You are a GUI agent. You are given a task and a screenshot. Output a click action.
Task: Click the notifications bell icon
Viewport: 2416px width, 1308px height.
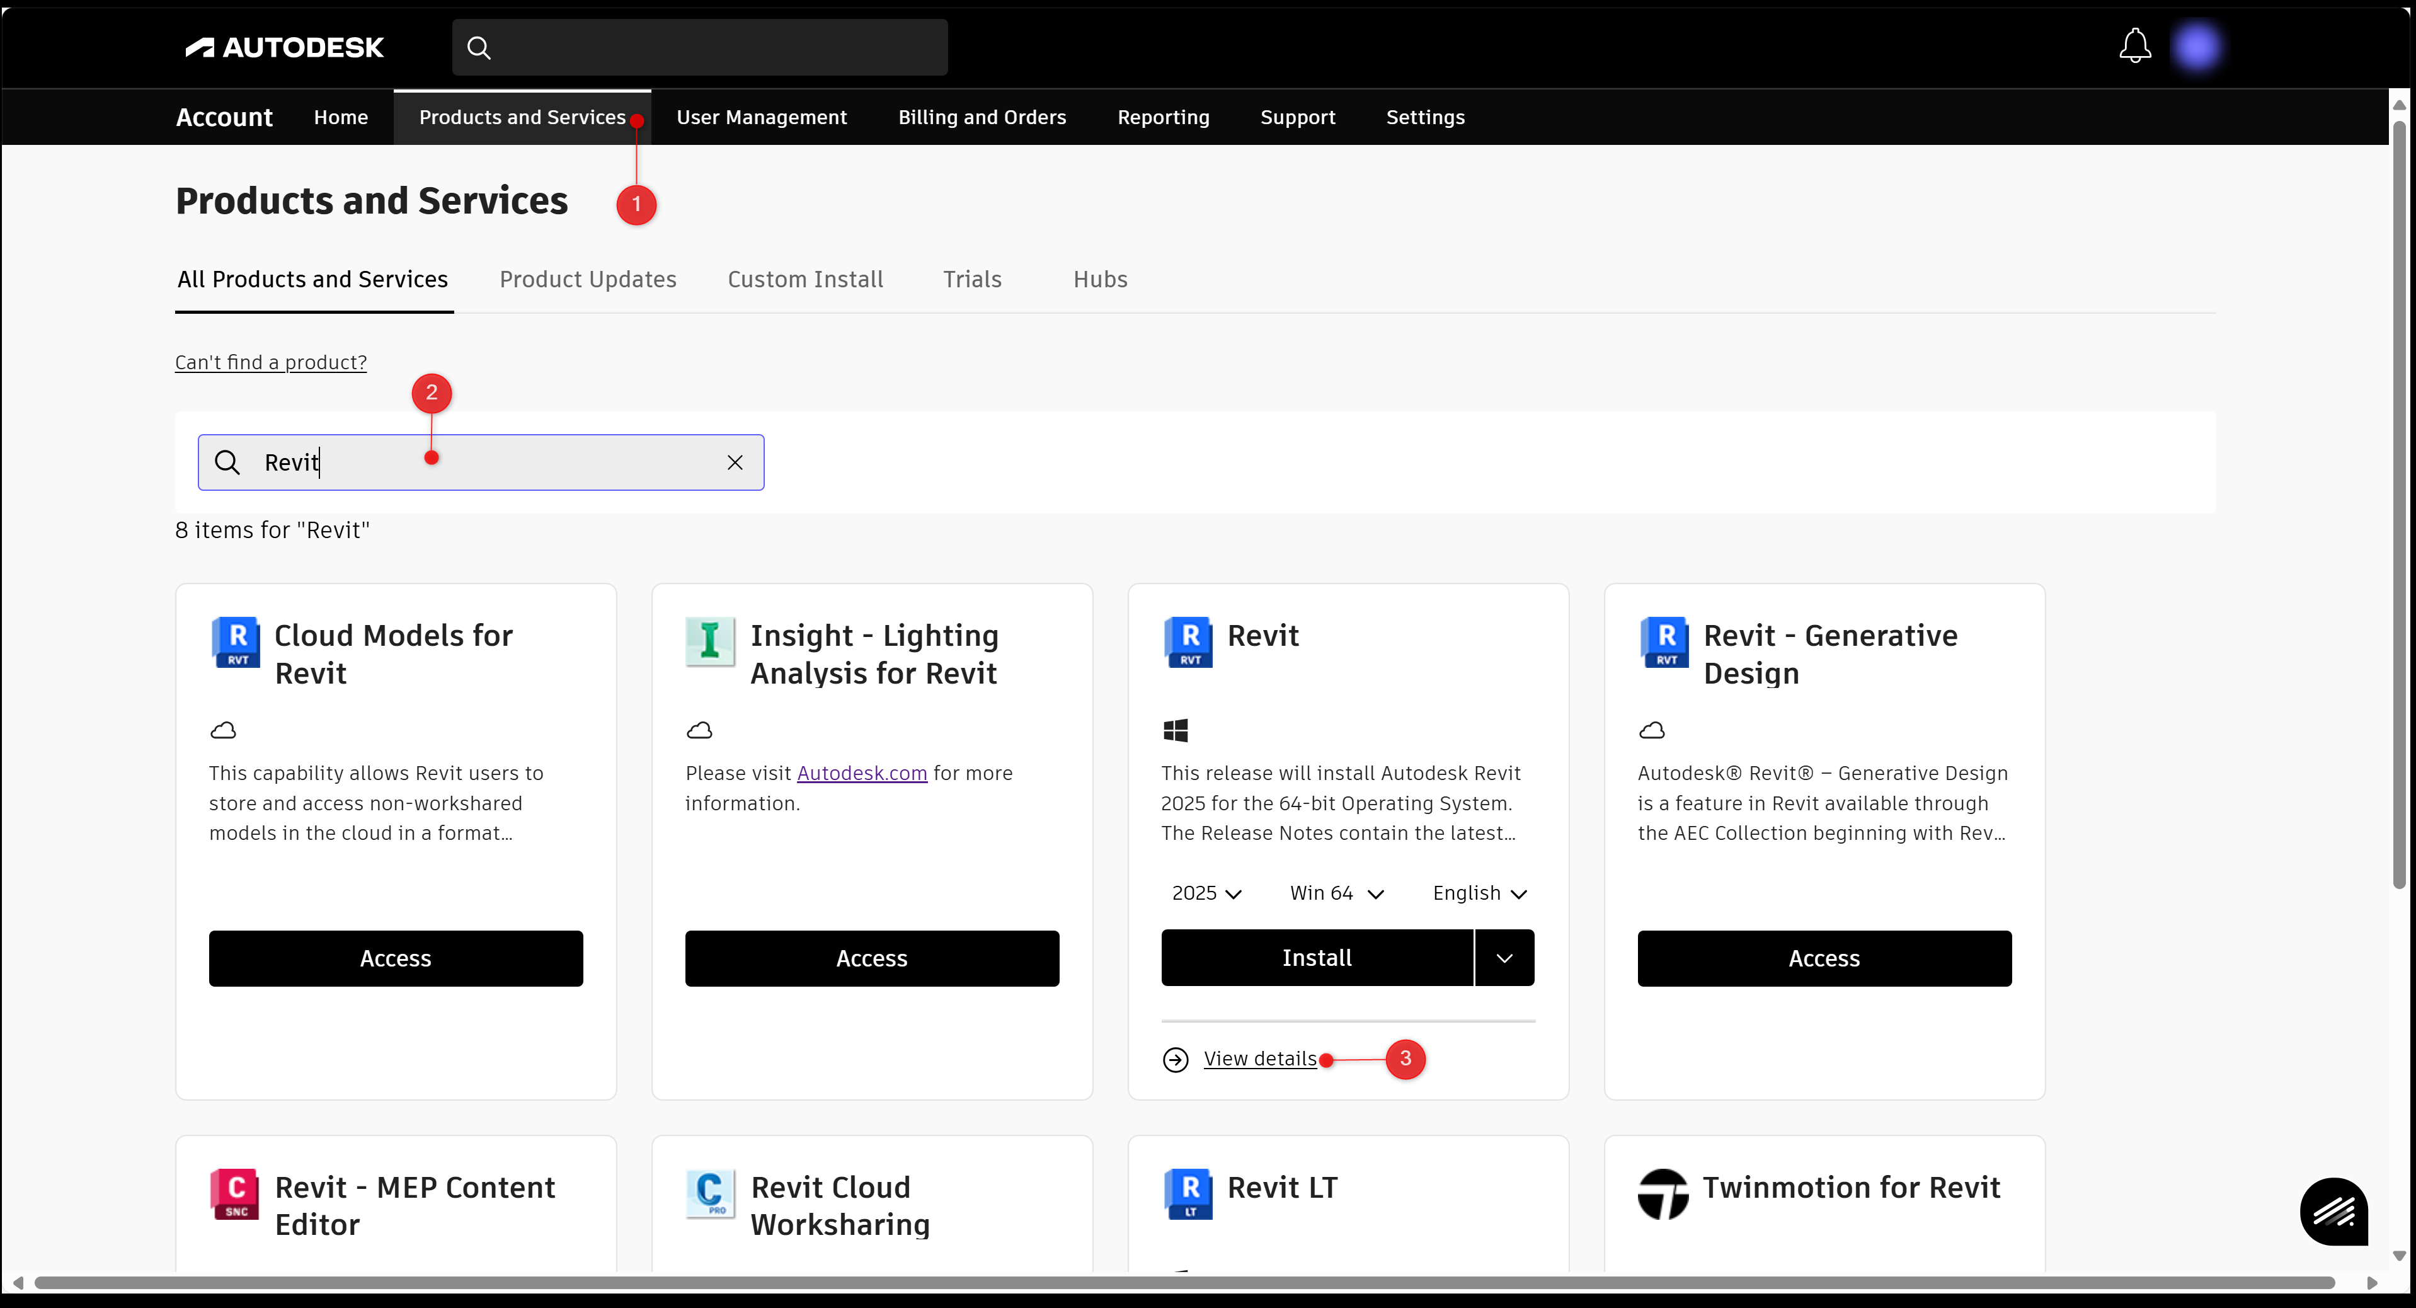coord(2134,45)
